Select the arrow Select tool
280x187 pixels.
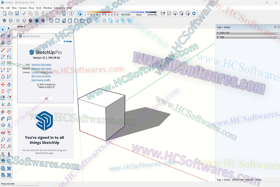click(x=3, y=29)
